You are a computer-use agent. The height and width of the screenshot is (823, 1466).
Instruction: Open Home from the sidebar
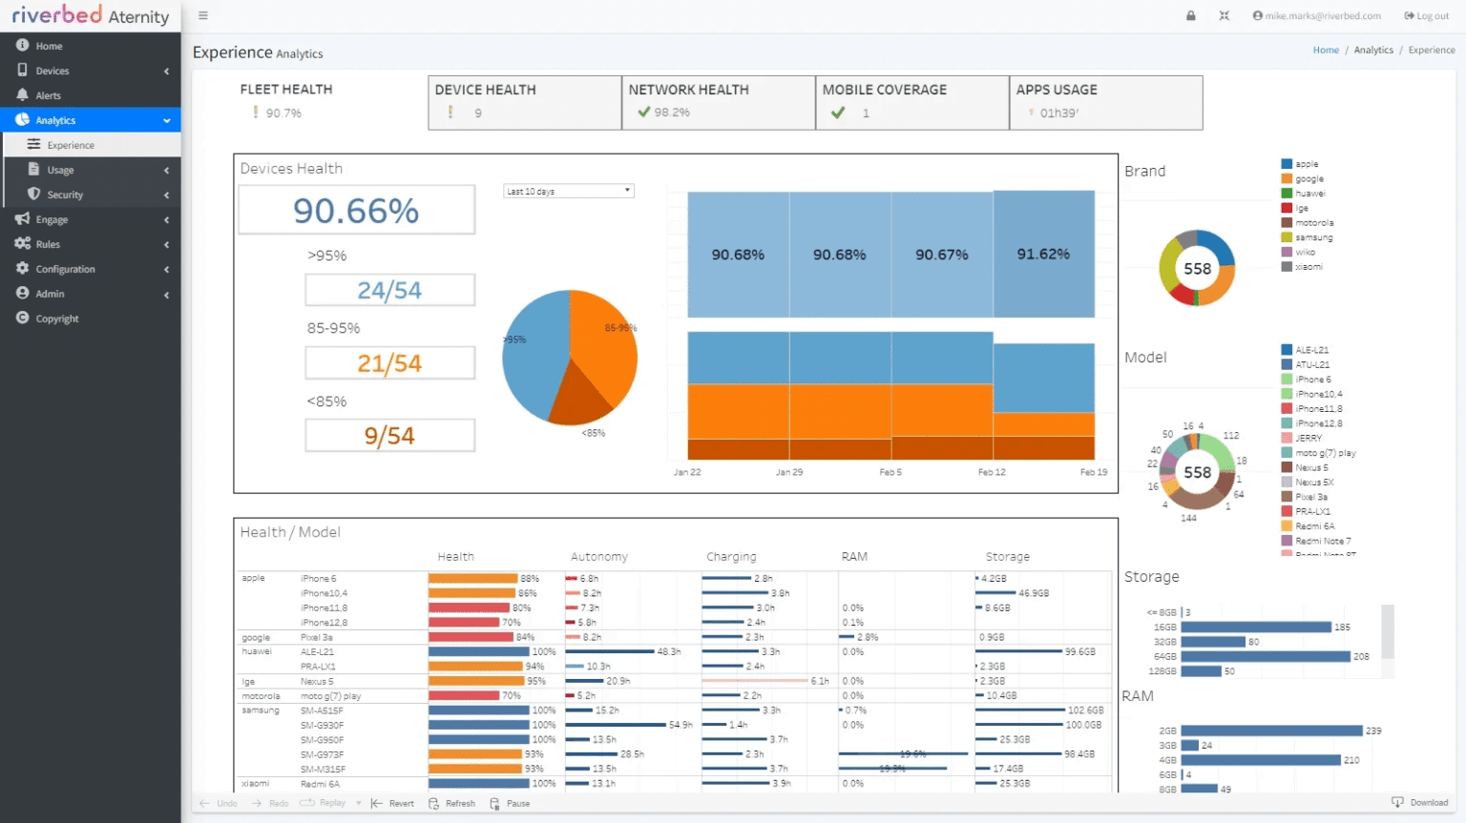point(49,46)
